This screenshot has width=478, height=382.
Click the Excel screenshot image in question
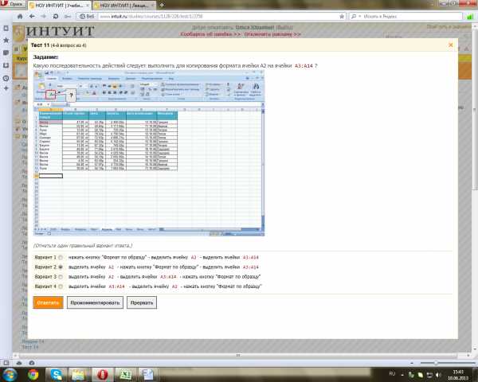(149, 154)
